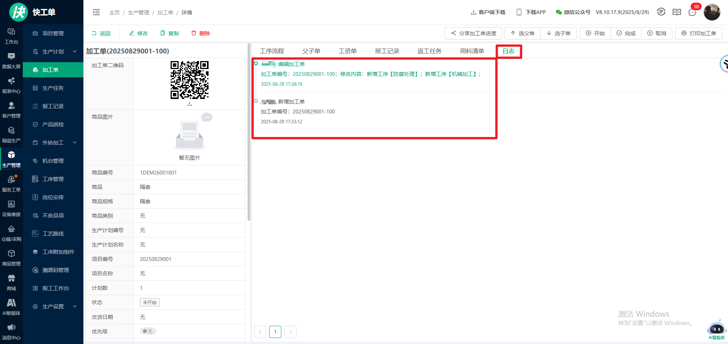Click the 删除 button
728x344 pixels.
201,33
